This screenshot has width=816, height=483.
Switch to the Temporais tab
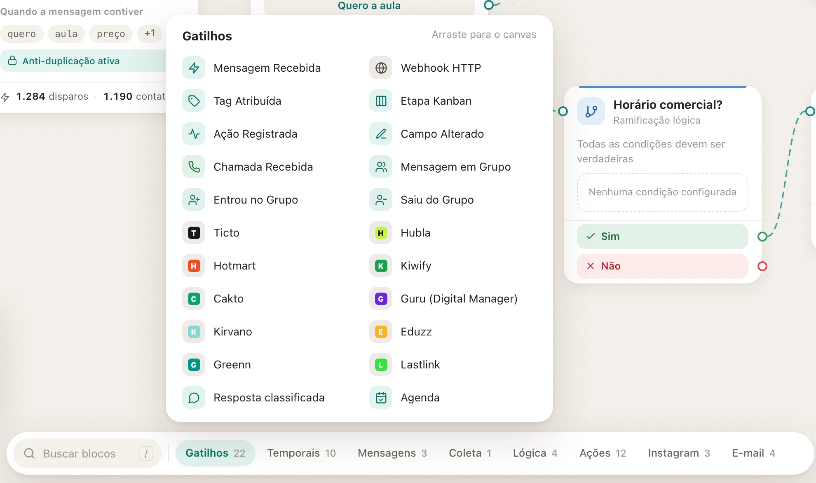tap(302, 453)
